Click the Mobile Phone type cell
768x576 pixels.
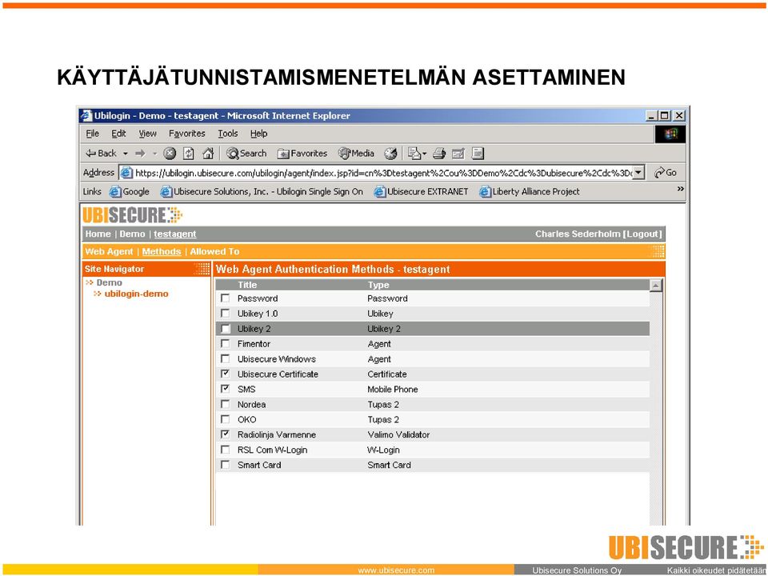click(x=393, y=389)
